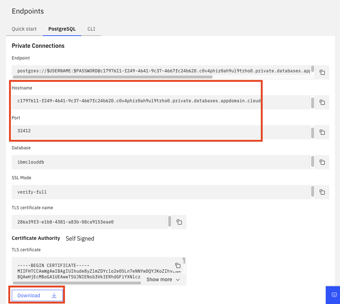The image size is (340, 304).
Task: Copy the TLS certificate contents
Action: click(x=177, y=265)
